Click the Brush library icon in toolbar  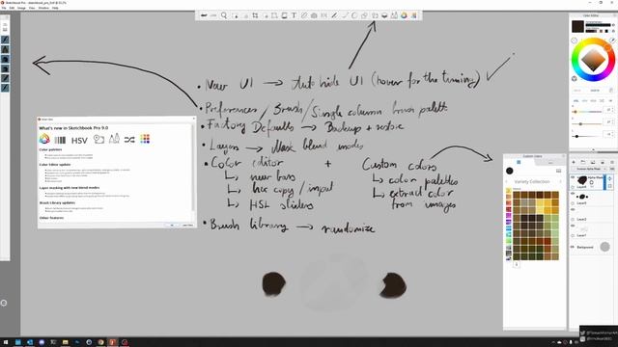[394, 15]
